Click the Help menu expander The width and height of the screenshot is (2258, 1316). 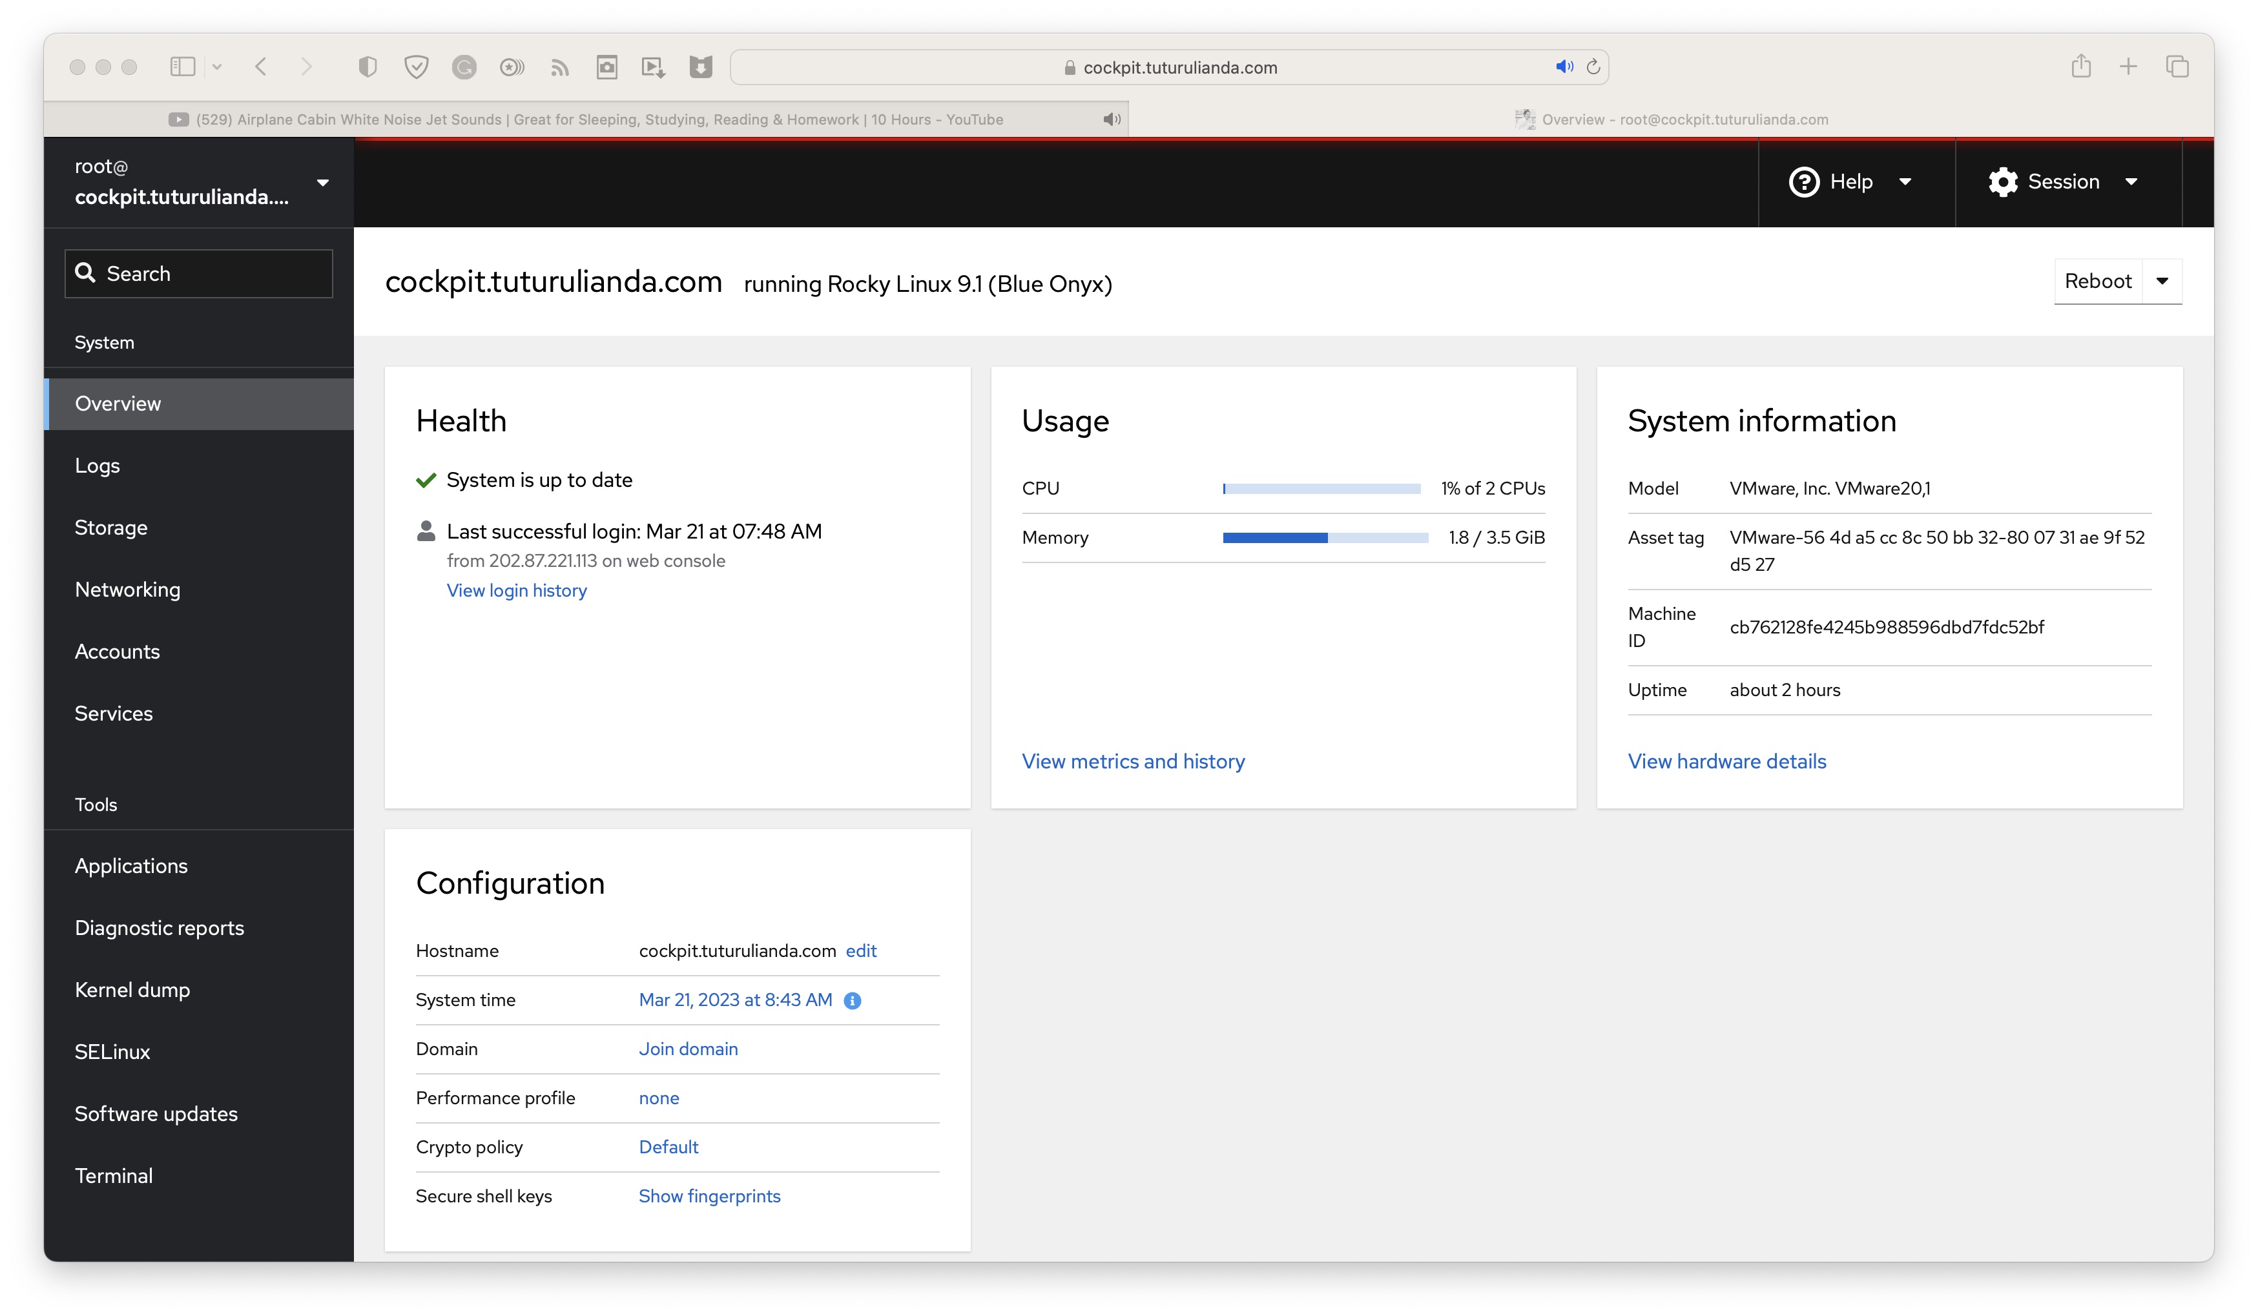coord(1905,181)
